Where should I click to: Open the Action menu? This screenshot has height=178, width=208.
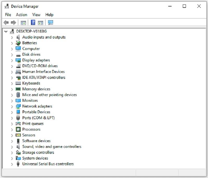click(21, 15)
